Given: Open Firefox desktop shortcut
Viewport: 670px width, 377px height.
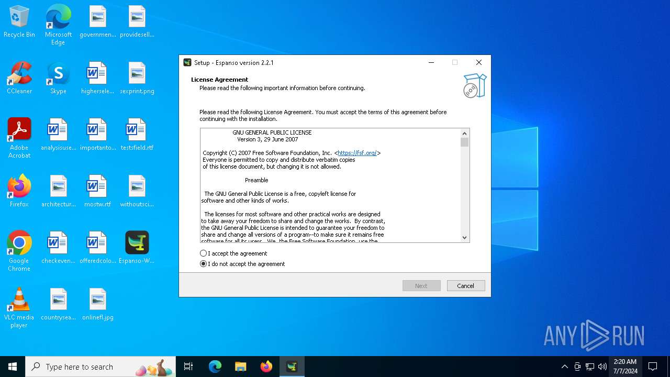Looking at the screenshot, I should coord(19,192).
